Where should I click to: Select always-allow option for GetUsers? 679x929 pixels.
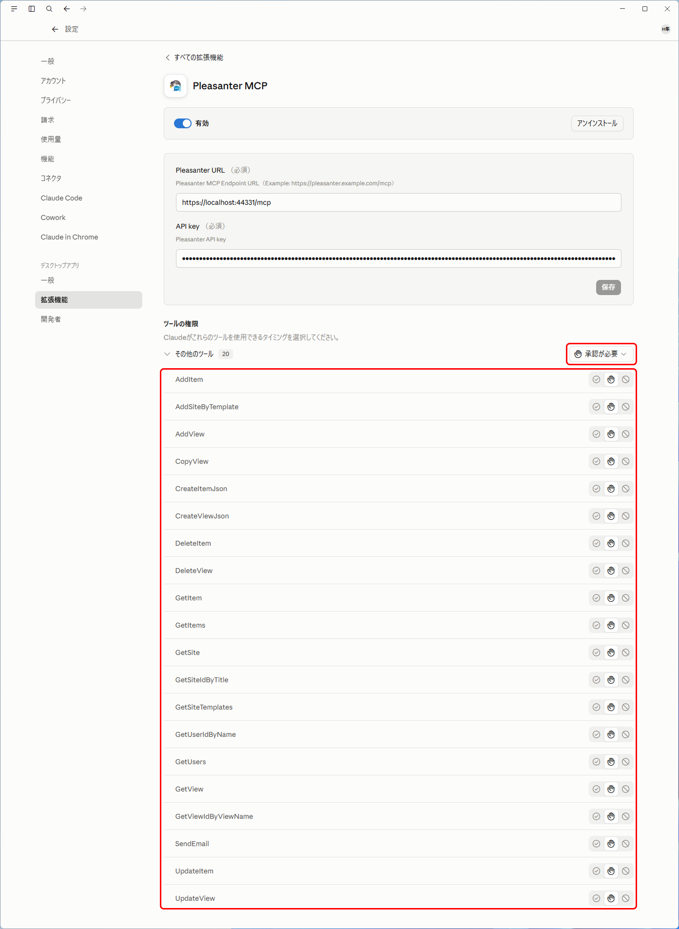point(596,762)
